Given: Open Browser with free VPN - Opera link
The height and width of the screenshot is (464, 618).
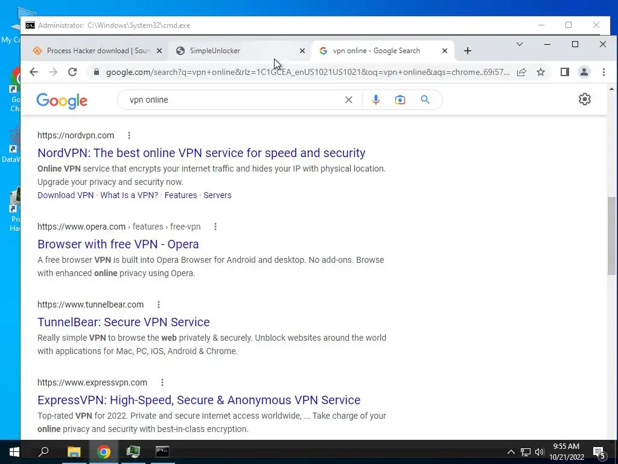Looking at the screenshot, I should tap(118, 244).
